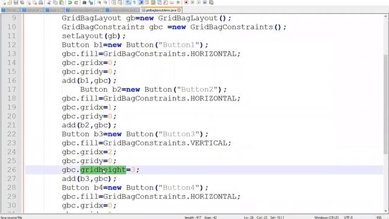This screenshot has width=389, height=219.
Task: Click the vertical scrollbar thumb
Action: [x=386, y=104]
